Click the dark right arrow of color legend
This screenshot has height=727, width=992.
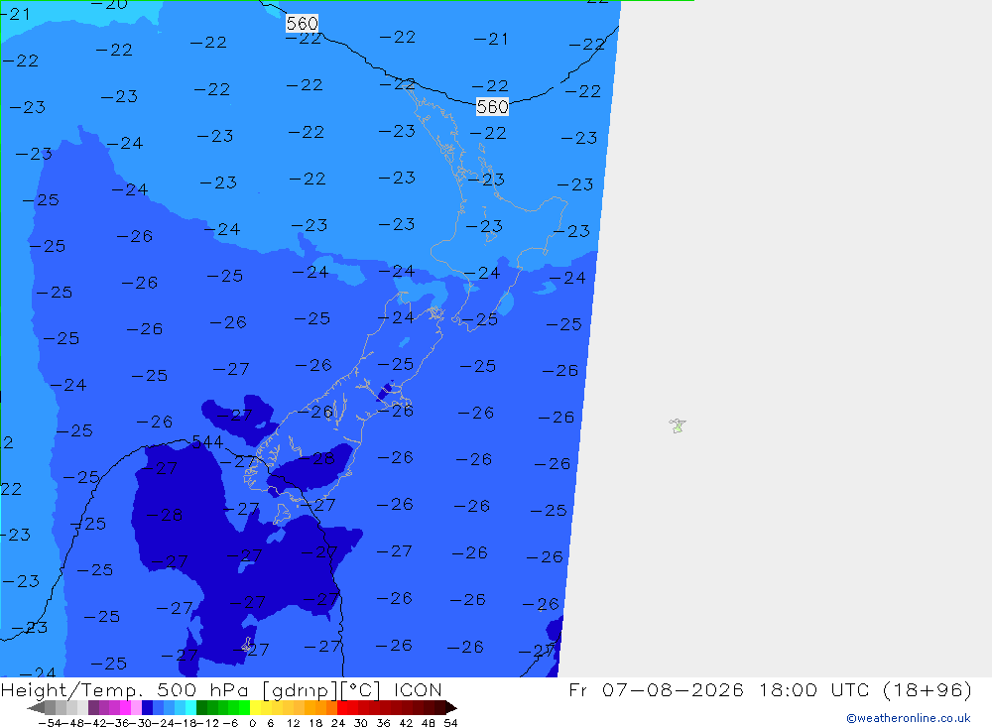(x=451, y=707)
